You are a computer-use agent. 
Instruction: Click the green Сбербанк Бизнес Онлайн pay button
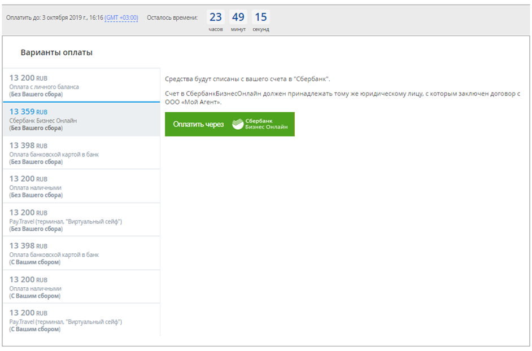tap(230, 124)
